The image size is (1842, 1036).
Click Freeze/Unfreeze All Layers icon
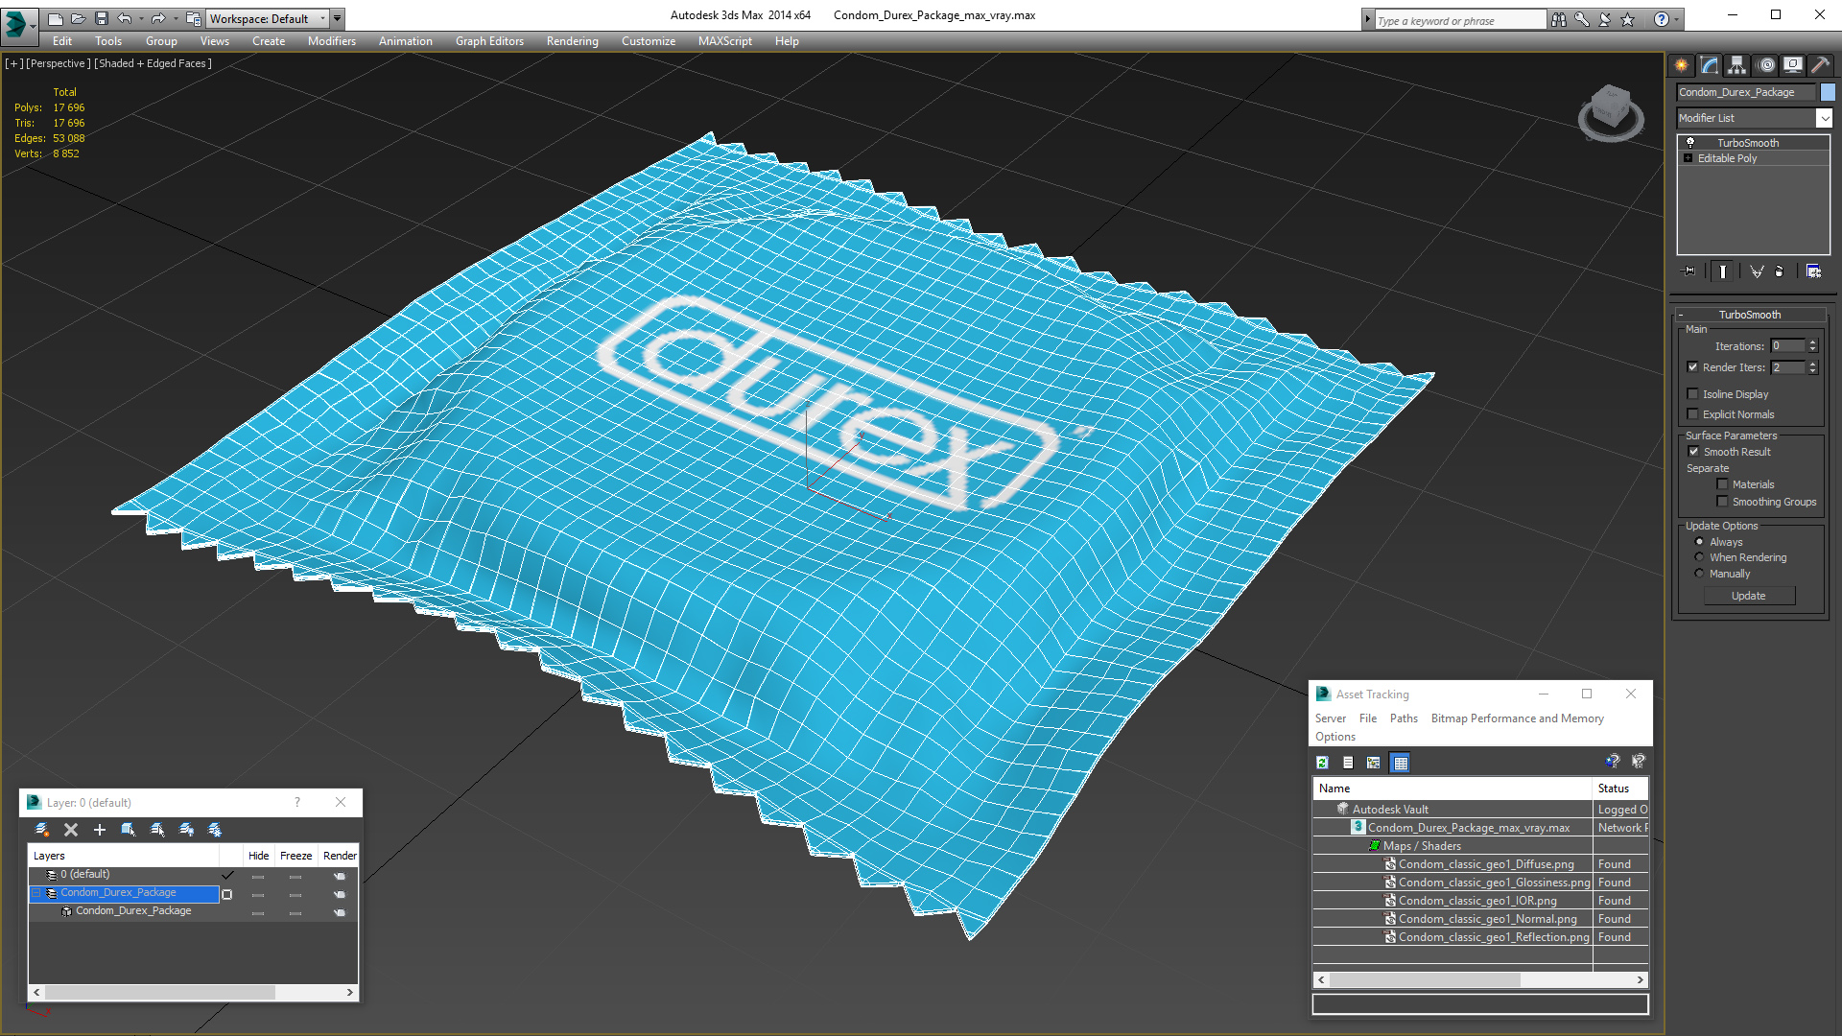coord(215,830)
